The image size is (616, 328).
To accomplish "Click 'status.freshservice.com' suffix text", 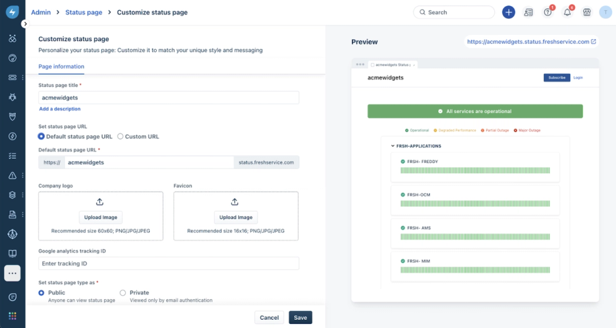I will (266, 162).
